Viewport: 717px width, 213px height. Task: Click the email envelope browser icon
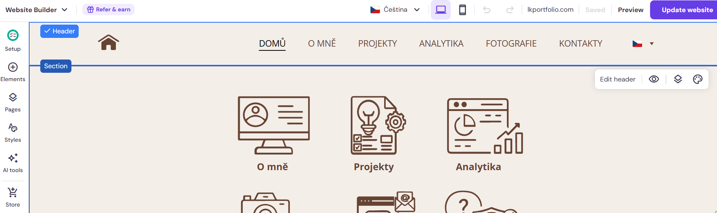click(x=386, y=202)
